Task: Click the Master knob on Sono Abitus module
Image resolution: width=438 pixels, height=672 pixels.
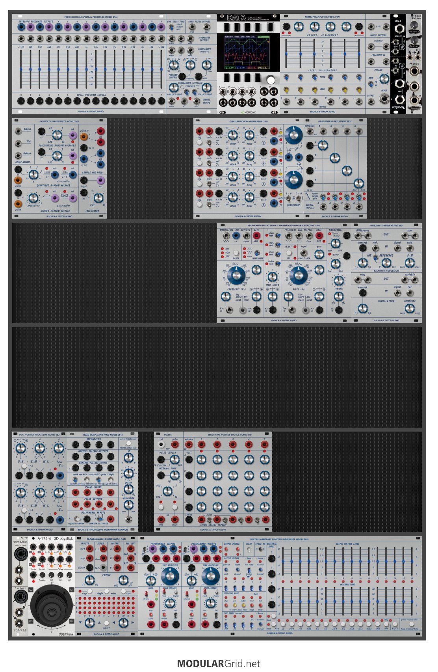Action: 414,40
